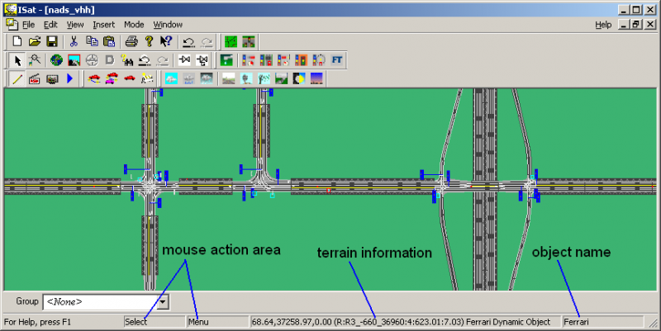Open the Insert menu

[x=104, y=25]
